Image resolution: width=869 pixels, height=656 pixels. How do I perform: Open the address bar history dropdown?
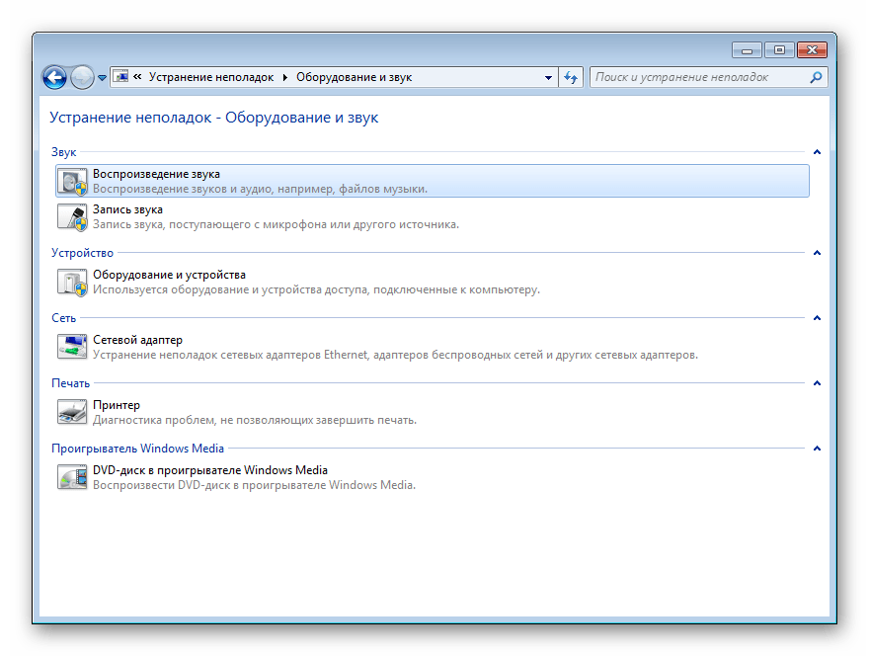point(549,77)
